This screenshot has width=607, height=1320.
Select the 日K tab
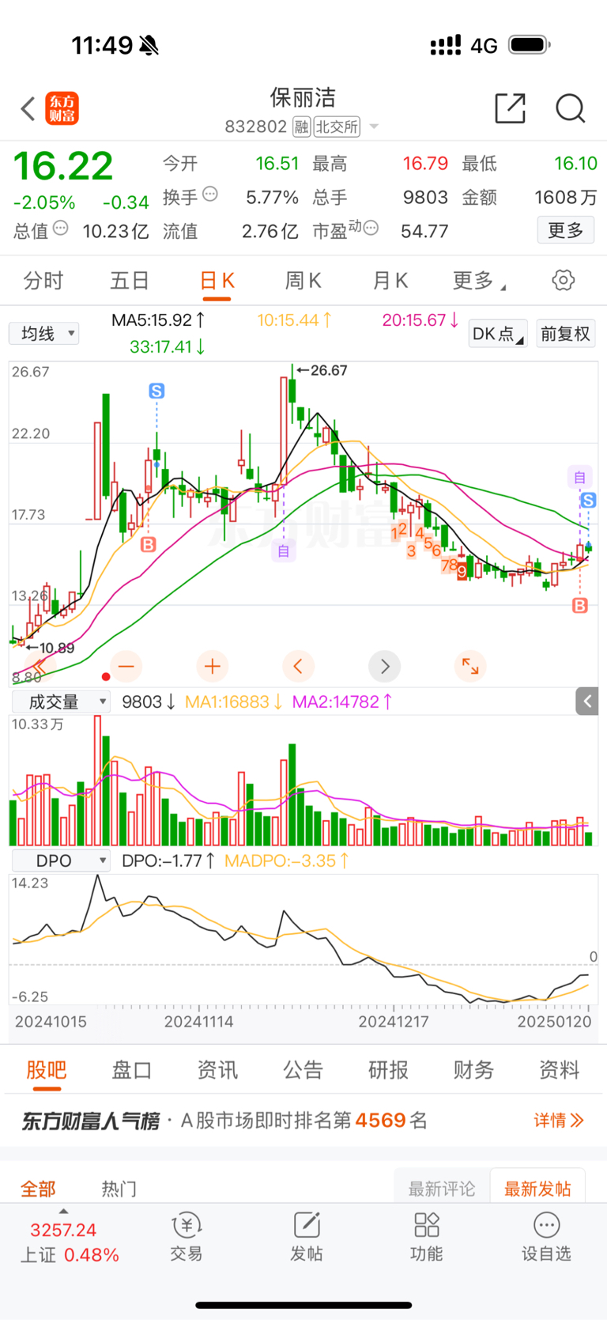tap(217, 280)
